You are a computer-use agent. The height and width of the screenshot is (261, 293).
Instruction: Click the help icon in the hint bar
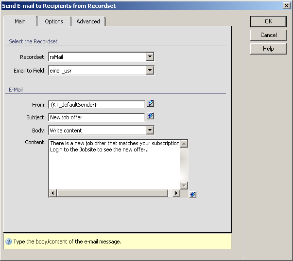click(8, 242)
